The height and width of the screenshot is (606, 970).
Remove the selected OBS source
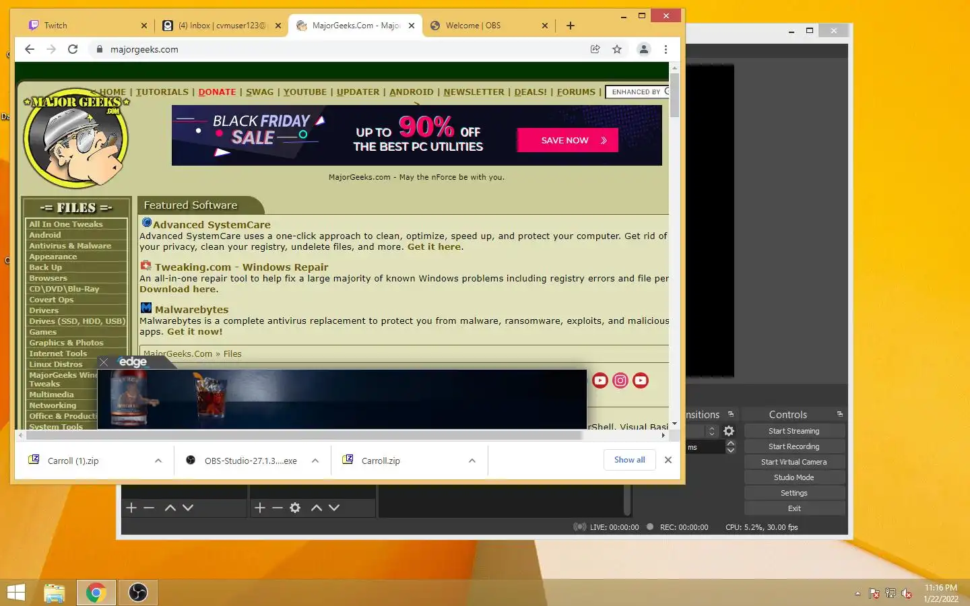tap(278, 508)
